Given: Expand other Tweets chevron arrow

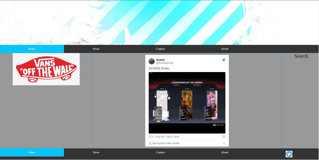Looking at the screenshot, I should pyautogui.click(x=224, y=143).
